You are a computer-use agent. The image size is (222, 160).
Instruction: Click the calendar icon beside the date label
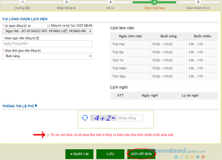(x=37, y=38)
